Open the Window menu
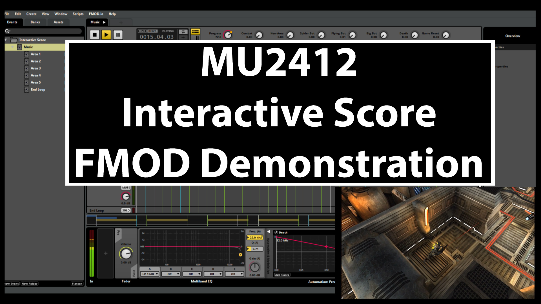 coord(61,14)
